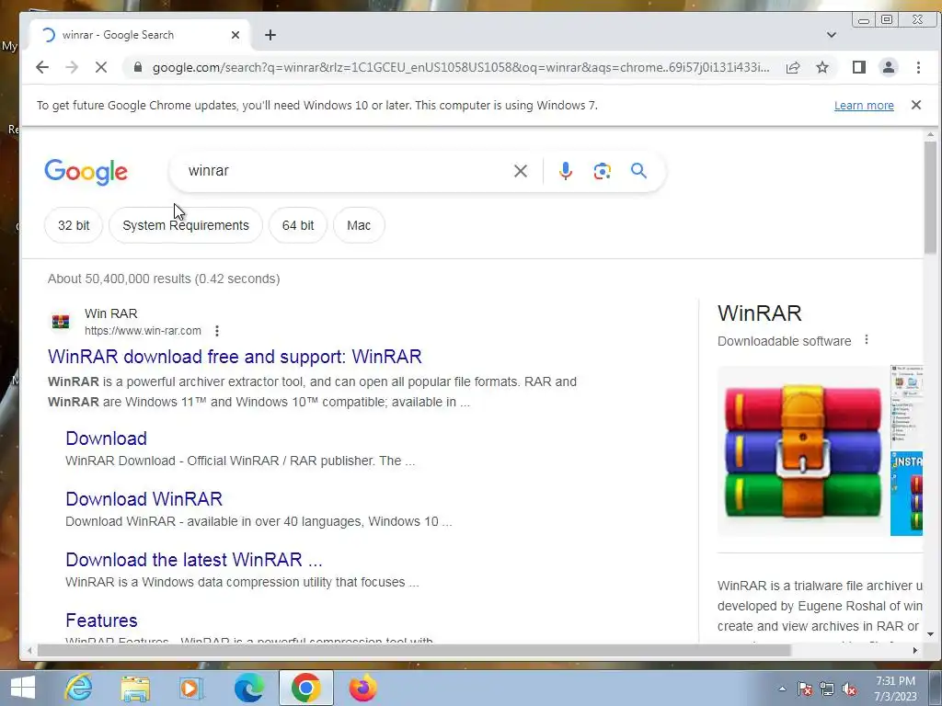Click the About 50,400,000 results text
Viewport: 942px width, 706px height.
[164, 279]
